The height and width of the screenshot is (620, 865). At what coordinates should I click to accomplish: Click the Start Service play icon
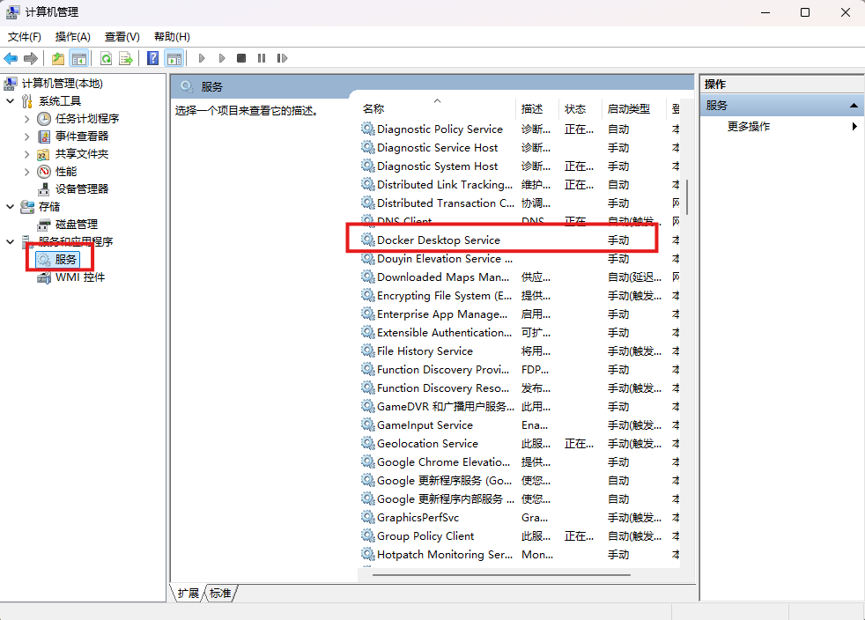(x=202, y=58)
